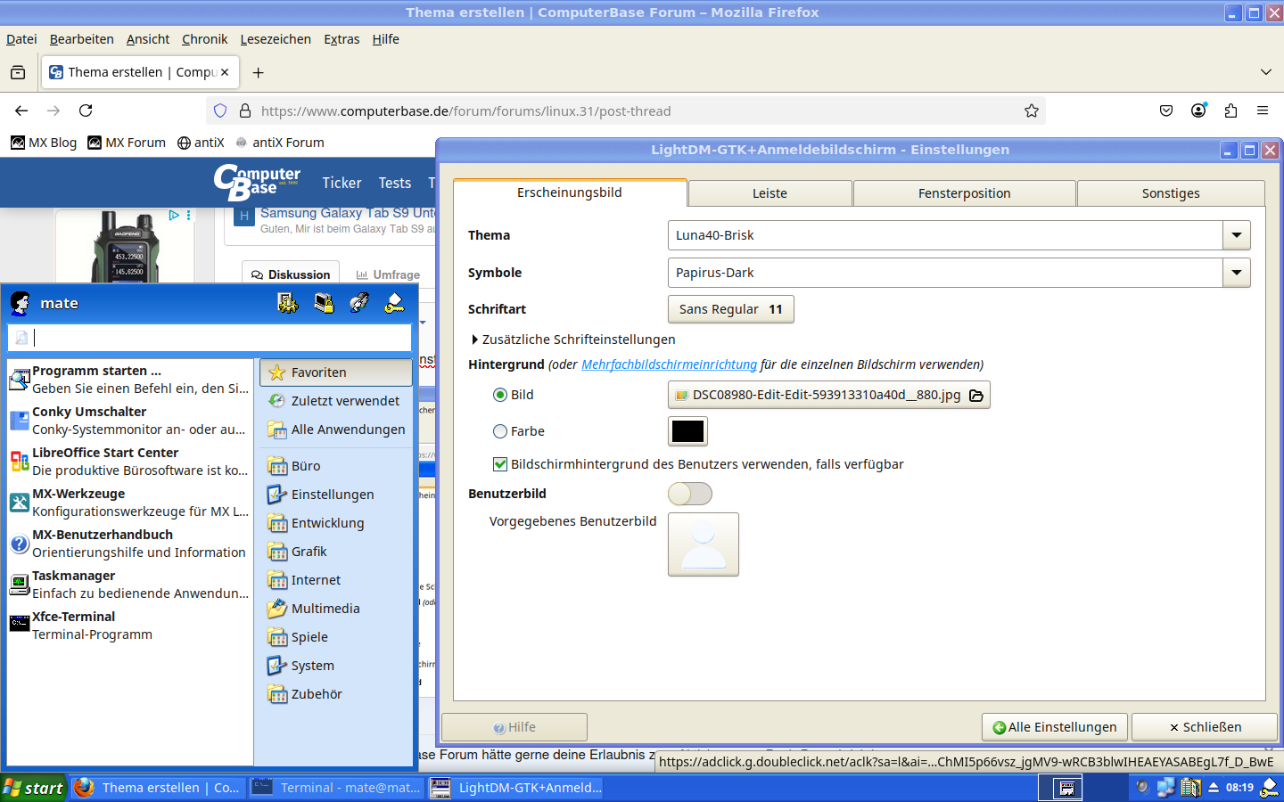Click the switch user icon in mate menu
This screenshot has width=1284, height=802.
[359, 304]
